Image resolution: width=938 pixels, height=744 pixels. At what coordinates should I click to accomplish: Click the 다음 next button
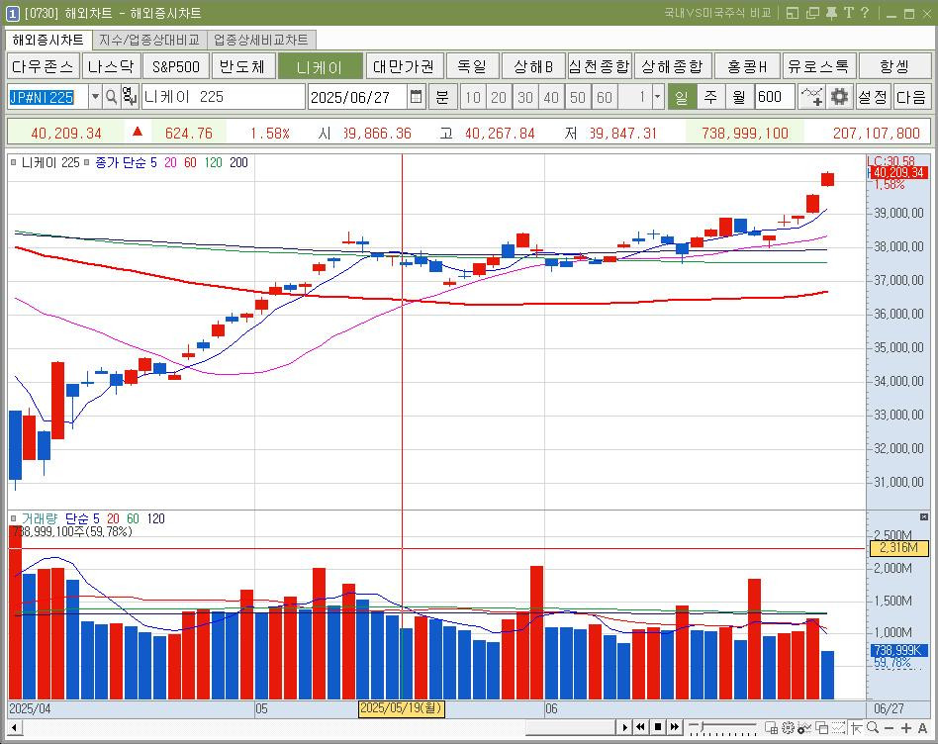coord(911,96)
